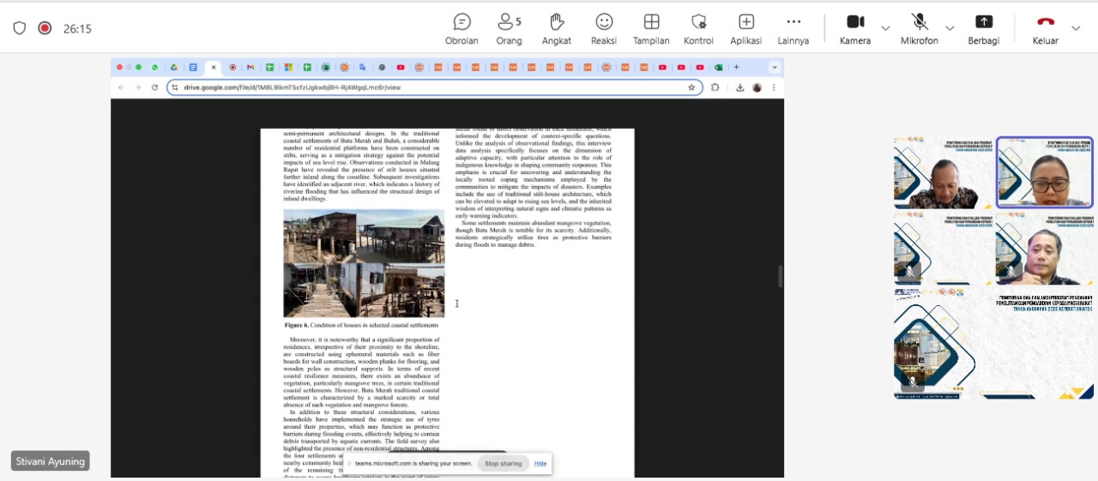Open the Lainnya more options menu
This screenshot has width=1098, height=481.
(793, 28)
